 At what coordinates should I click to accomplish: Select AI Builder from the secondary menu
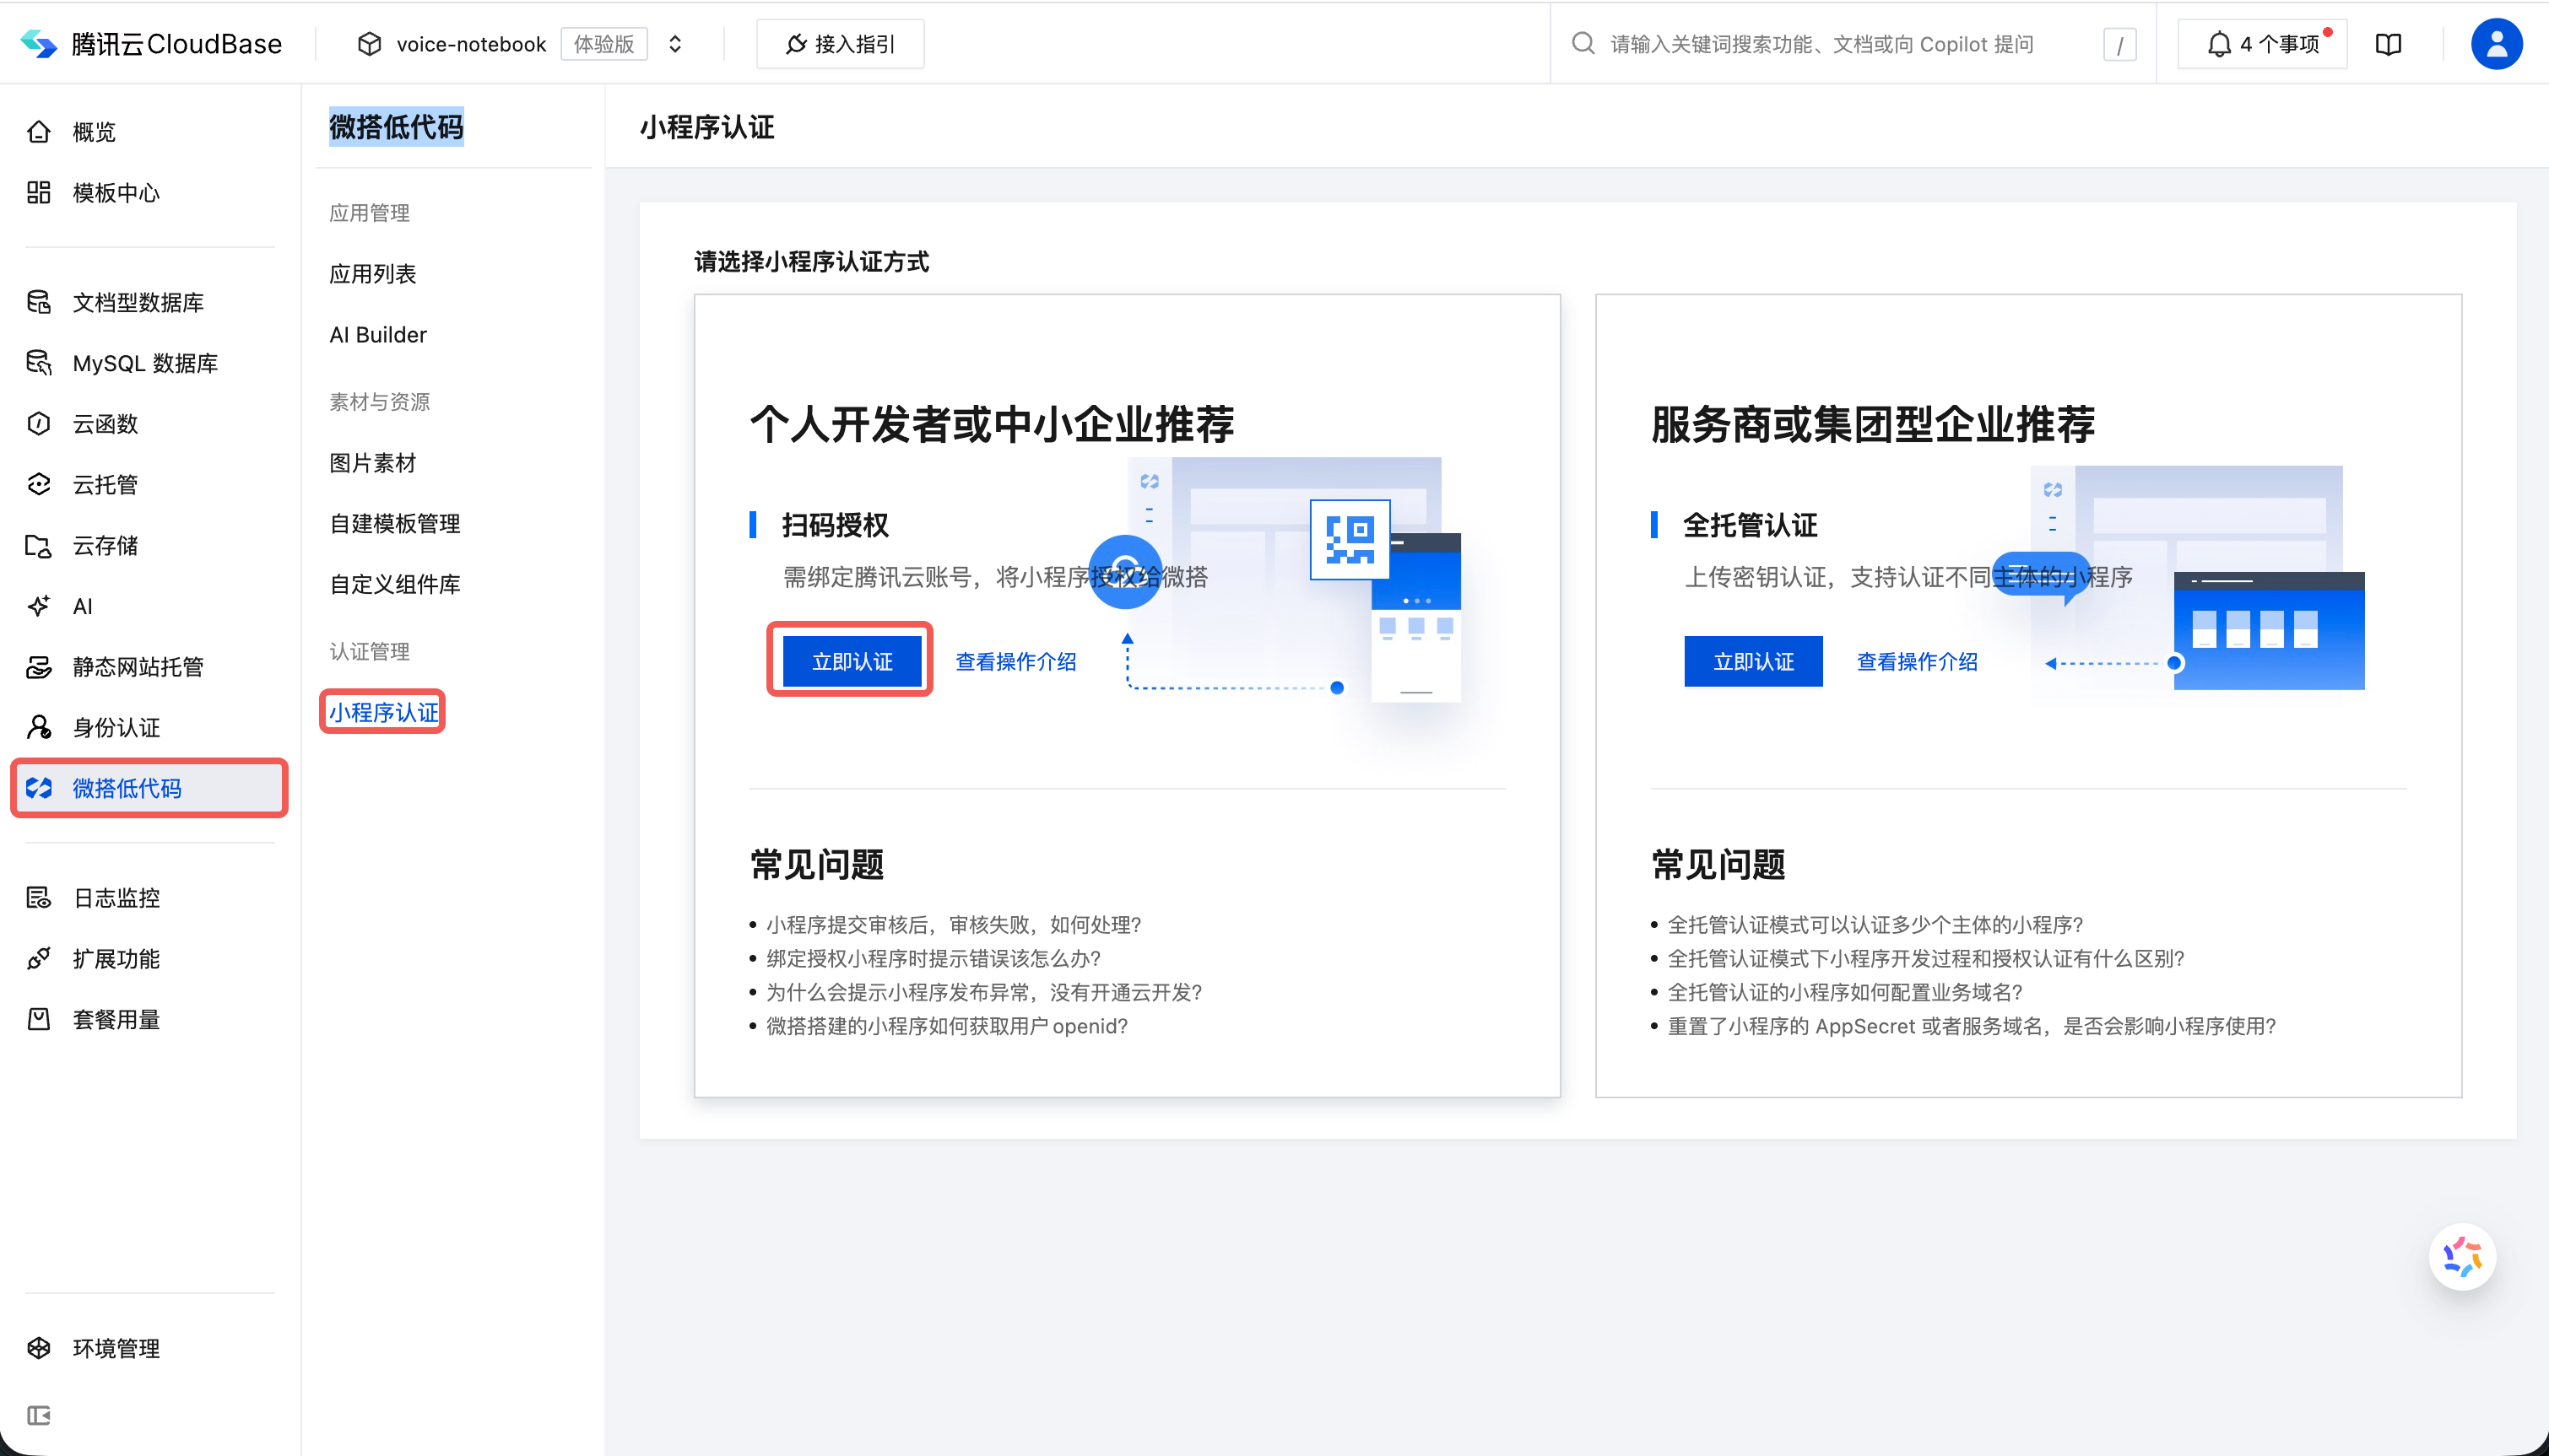tap(377, 334)
